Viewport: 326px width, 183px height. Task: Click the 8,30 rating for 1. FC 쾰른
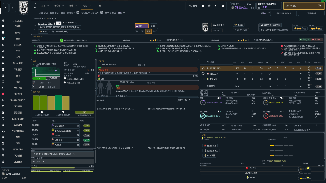(x=87, y=139)
